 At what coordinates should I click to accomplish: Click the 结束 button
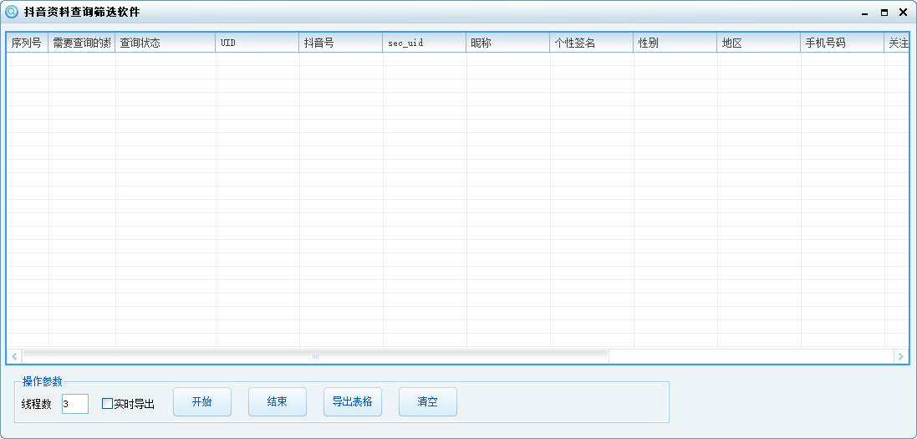pos(278,402)
